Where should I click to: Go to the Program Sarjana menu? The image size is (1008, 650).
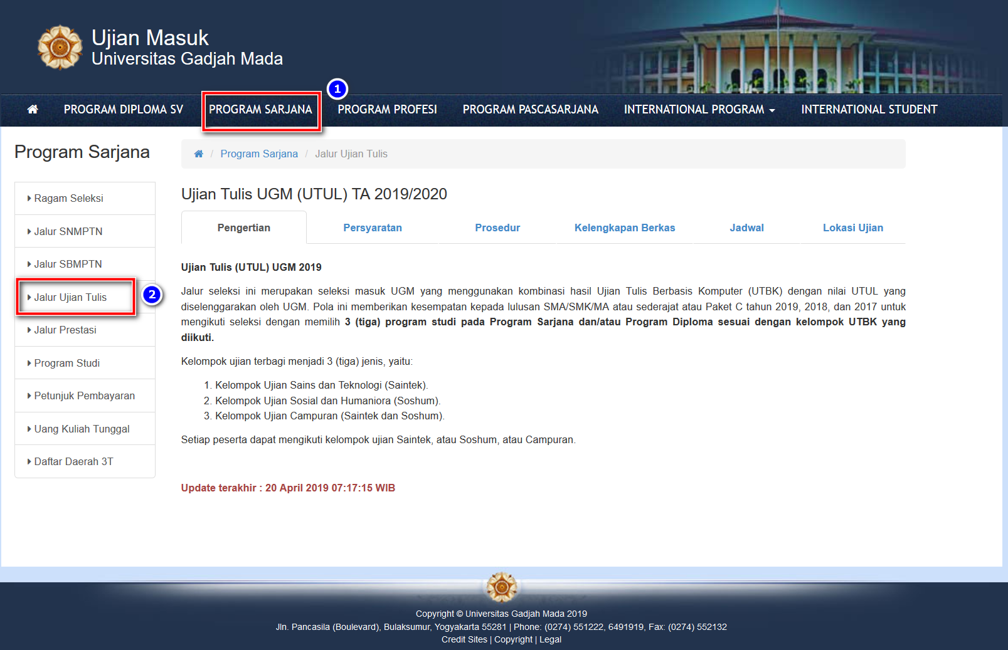click(260, 110)
